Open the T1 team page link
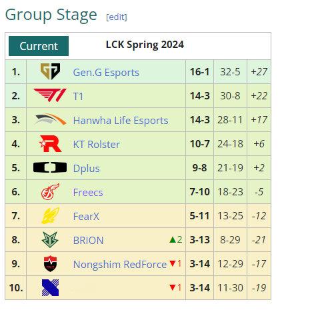 78,97
